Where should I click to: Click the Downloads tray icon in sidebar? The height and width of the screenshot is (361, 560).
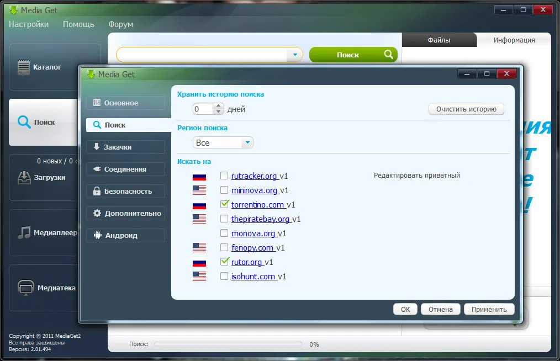point(24,178)
